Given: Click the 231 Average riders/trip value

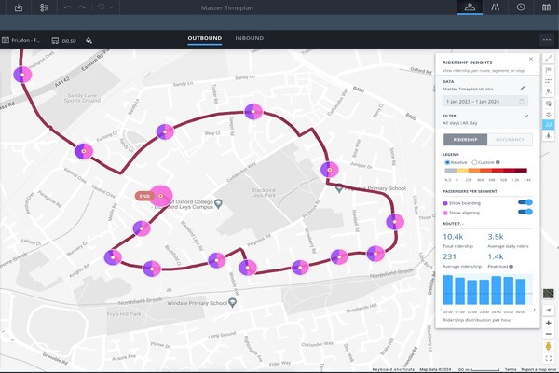Looking at the screenshot, I should (x=449, y=256).
